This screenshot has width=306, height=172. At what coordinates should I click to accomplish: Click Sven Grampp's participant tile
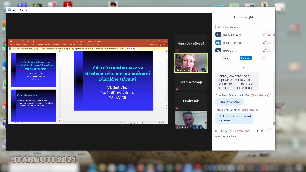[191, 82]
